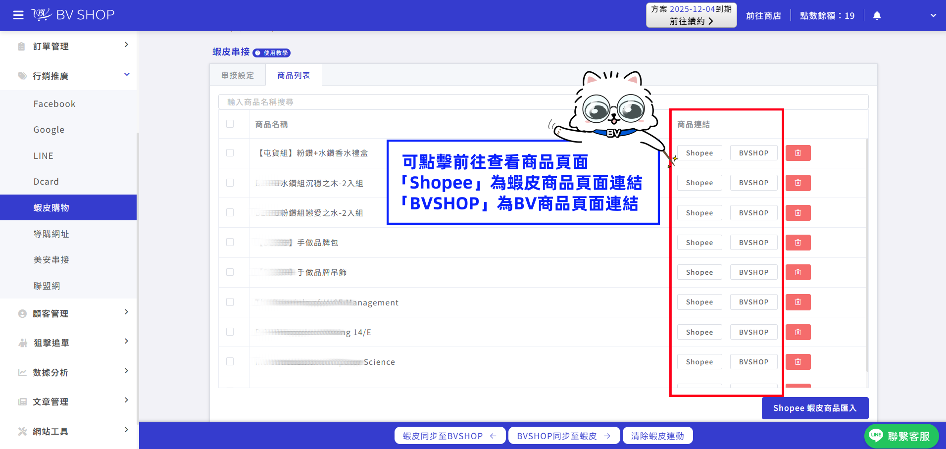946x449 pixels.
Task: Delete the 手做品牌包 row
Action: [x=798, y=243]
